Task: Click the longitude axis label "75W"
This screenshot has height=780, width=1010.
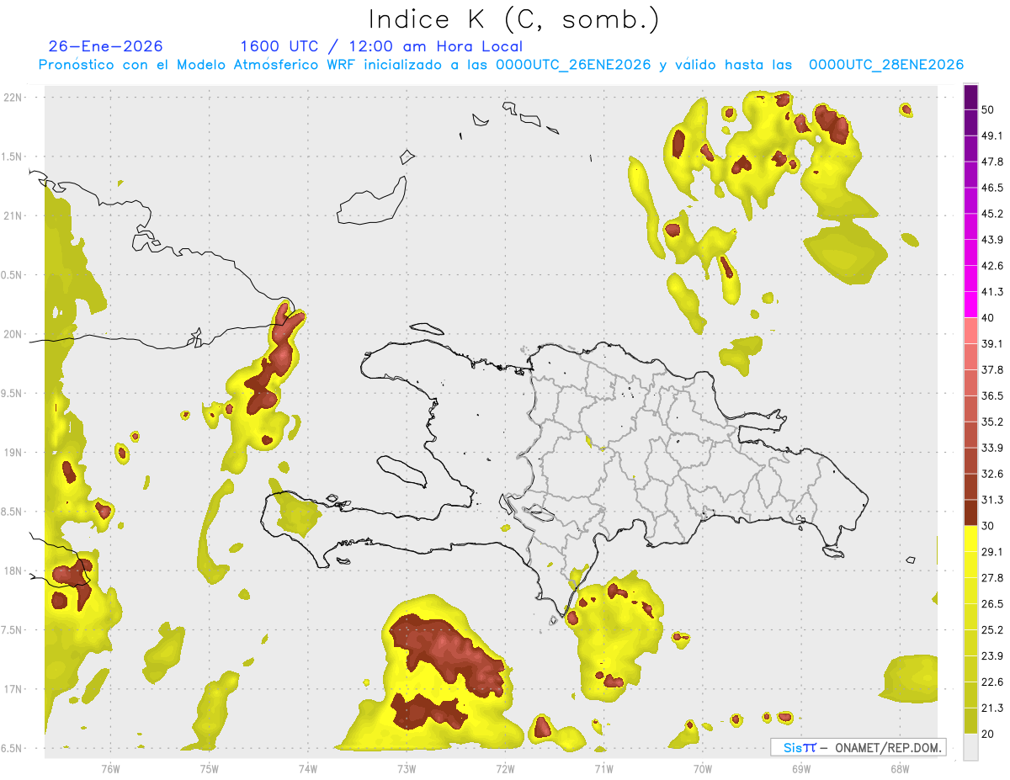Action: [209, 769]
